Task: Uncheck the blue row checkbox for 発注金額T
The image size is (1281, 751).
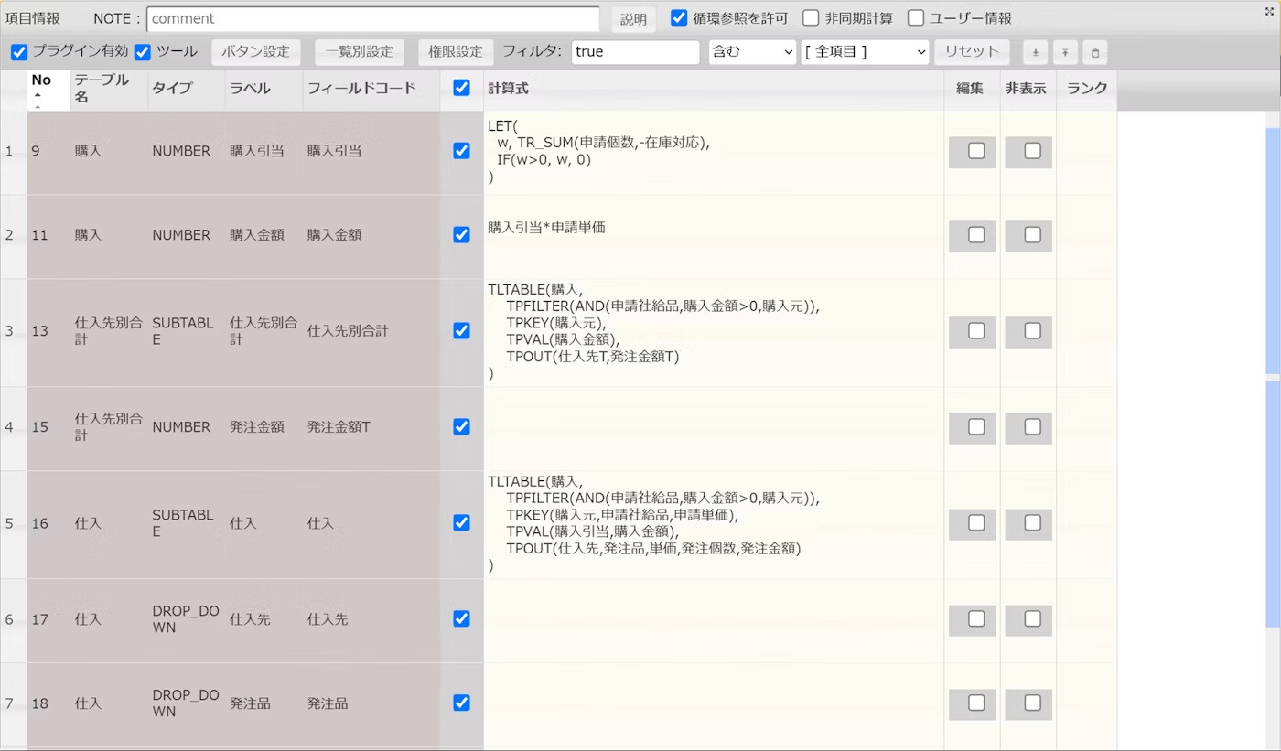Action: pos(462,426)
